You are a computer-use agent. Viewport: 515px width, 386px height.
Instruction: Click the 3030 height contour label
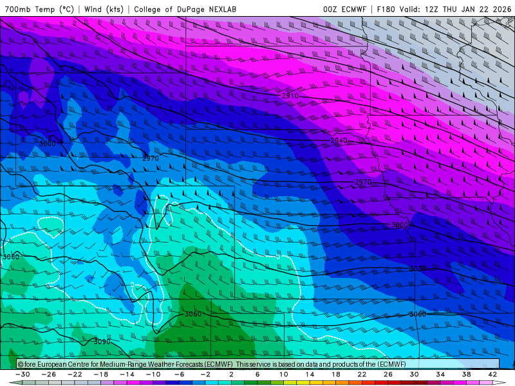click(x=417, y=268)
